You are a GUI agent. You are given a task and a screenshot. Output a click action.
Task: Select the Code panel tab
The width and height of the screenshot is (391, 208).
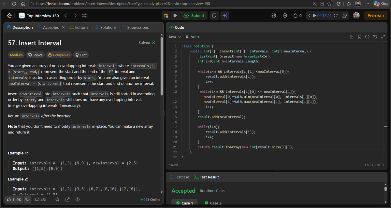177,27
